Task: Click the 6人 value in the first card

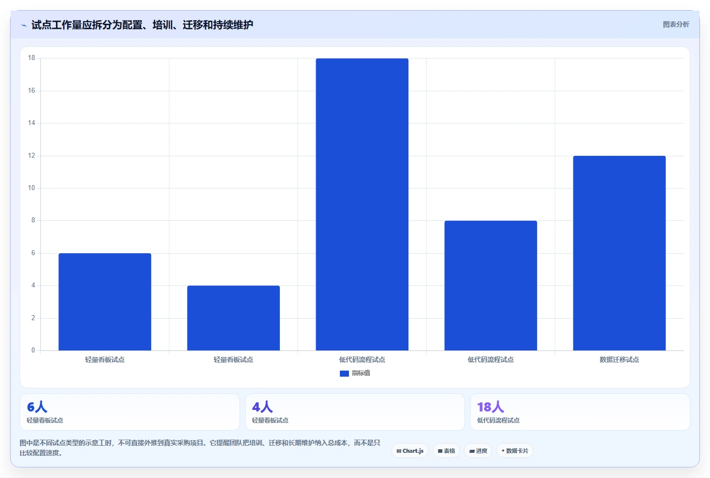Action: point(37,407)
